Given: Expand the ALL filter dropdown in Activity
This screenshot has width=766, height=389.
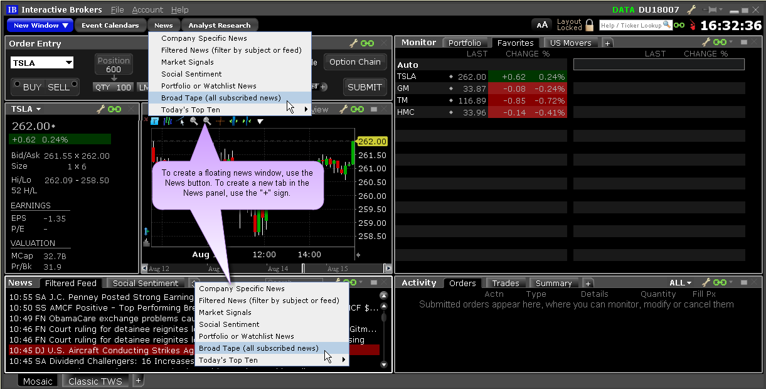Looking at the screenshot, I should click(x=680, y=283).
